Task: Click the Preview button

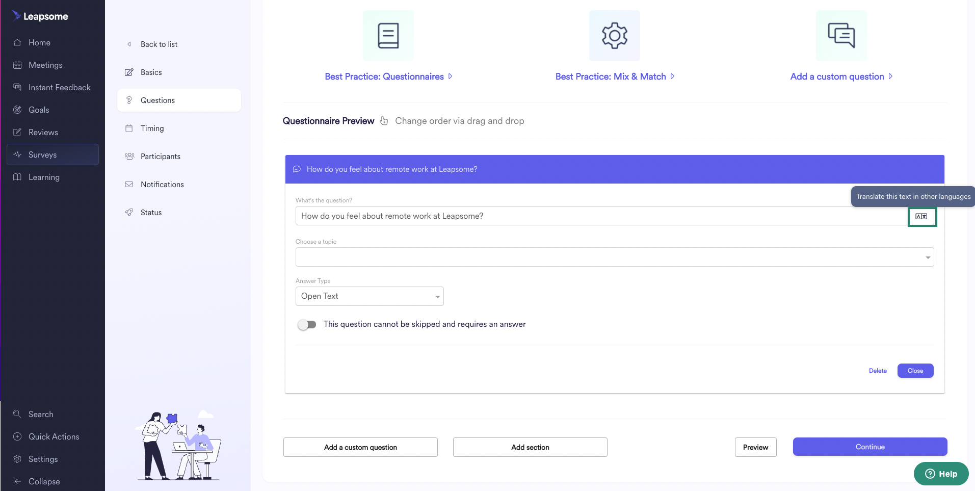Action: (755, 447)
